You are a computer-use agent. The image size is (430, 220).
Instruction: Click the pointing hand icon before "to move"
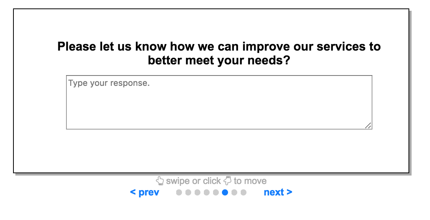click(x=227, y=181)
